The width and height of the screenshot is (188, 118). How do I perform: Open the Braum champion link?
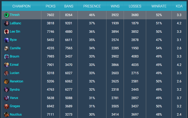point(14,56)
